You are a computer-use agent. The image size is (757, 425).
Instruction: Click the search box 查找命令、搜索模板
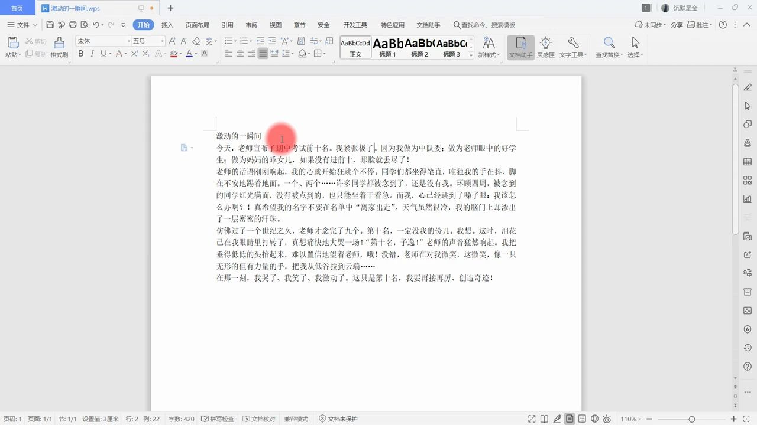(484, 25)
